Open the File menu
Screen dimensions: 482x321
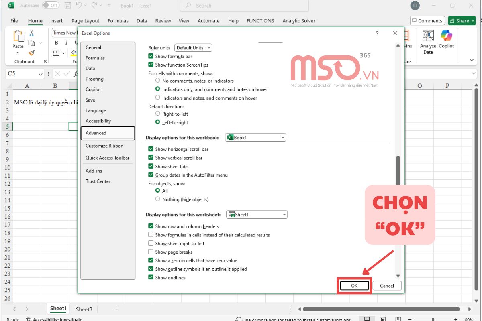(14, 21)
